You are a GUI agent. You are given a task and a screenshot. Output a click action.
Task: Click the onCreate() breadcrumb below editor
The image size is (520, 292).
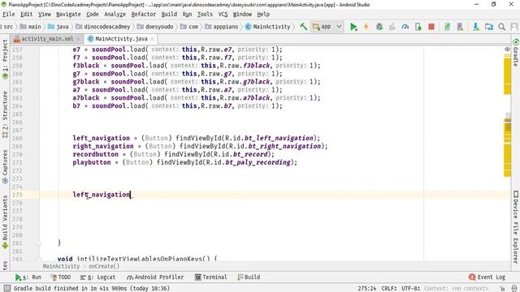(104, 266)
